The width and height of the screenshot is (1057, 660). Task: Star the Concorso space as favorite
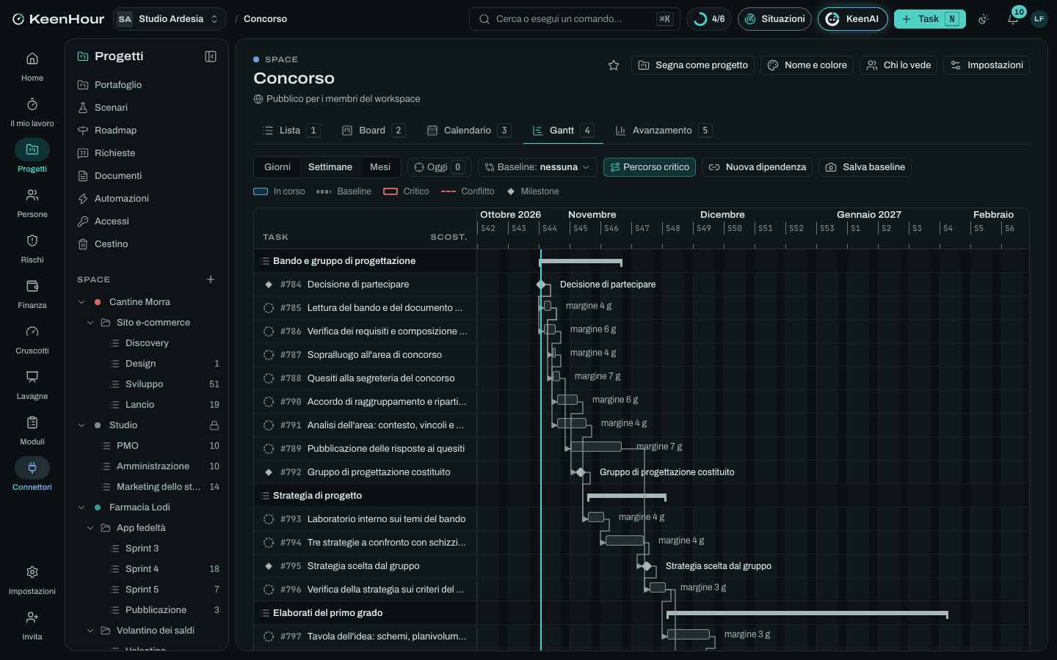[614, 65]
